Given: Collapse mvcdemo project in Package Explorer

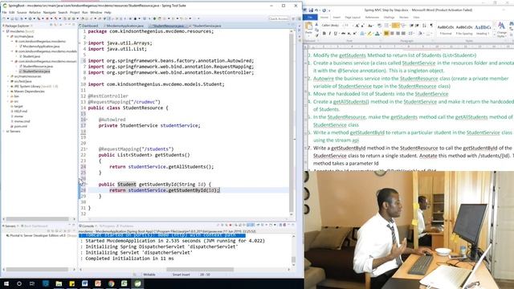Looking at the screenshot, I should [4, 31].
